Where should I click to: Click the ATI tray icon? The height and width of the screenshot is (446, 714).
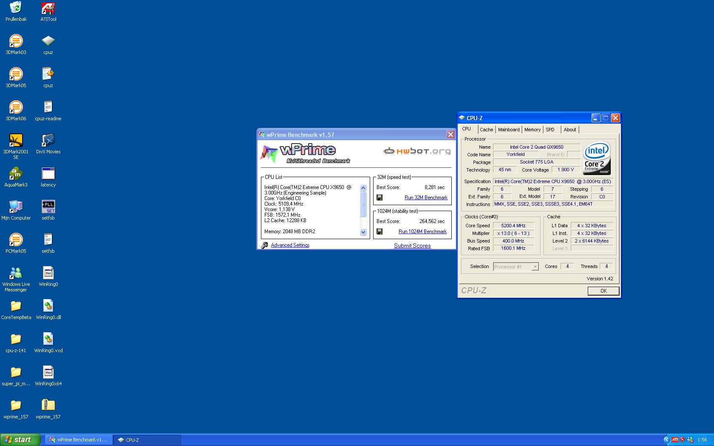point(675,440)
